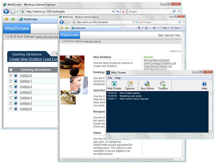Open recent pages dropdown in existinglist window

click(x=17, y=11)
